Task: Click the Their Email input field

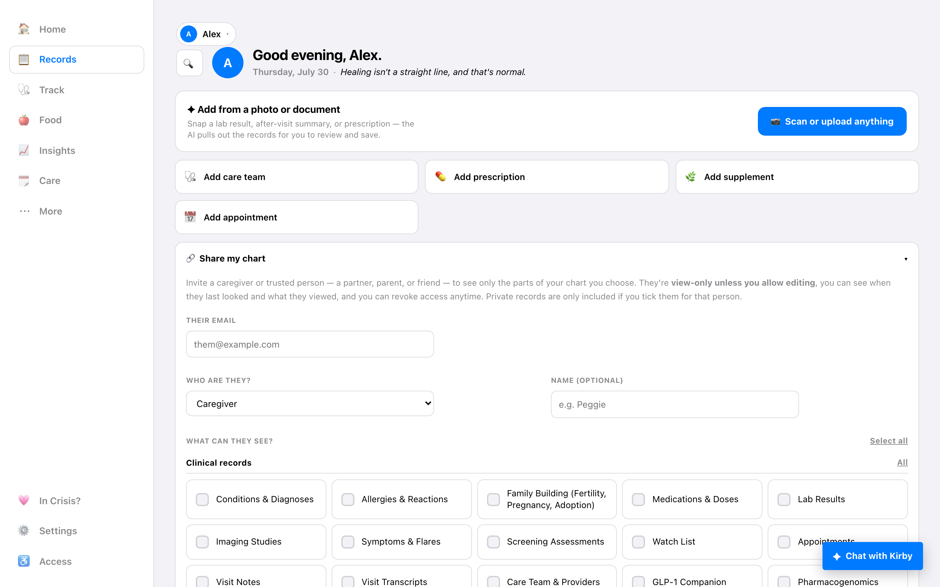Action: (x=309, y=344)
